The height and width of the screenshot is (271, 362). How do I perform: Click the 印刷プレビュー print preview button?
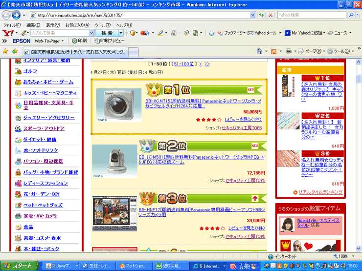click(109, 41)
